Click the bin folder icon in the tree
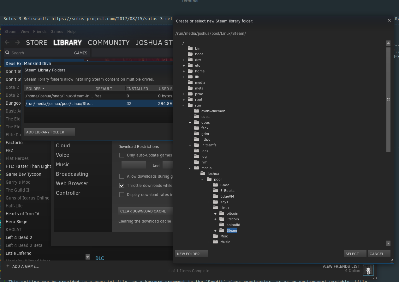This screenshot has height=282, width=399. (x=190, y=48)
